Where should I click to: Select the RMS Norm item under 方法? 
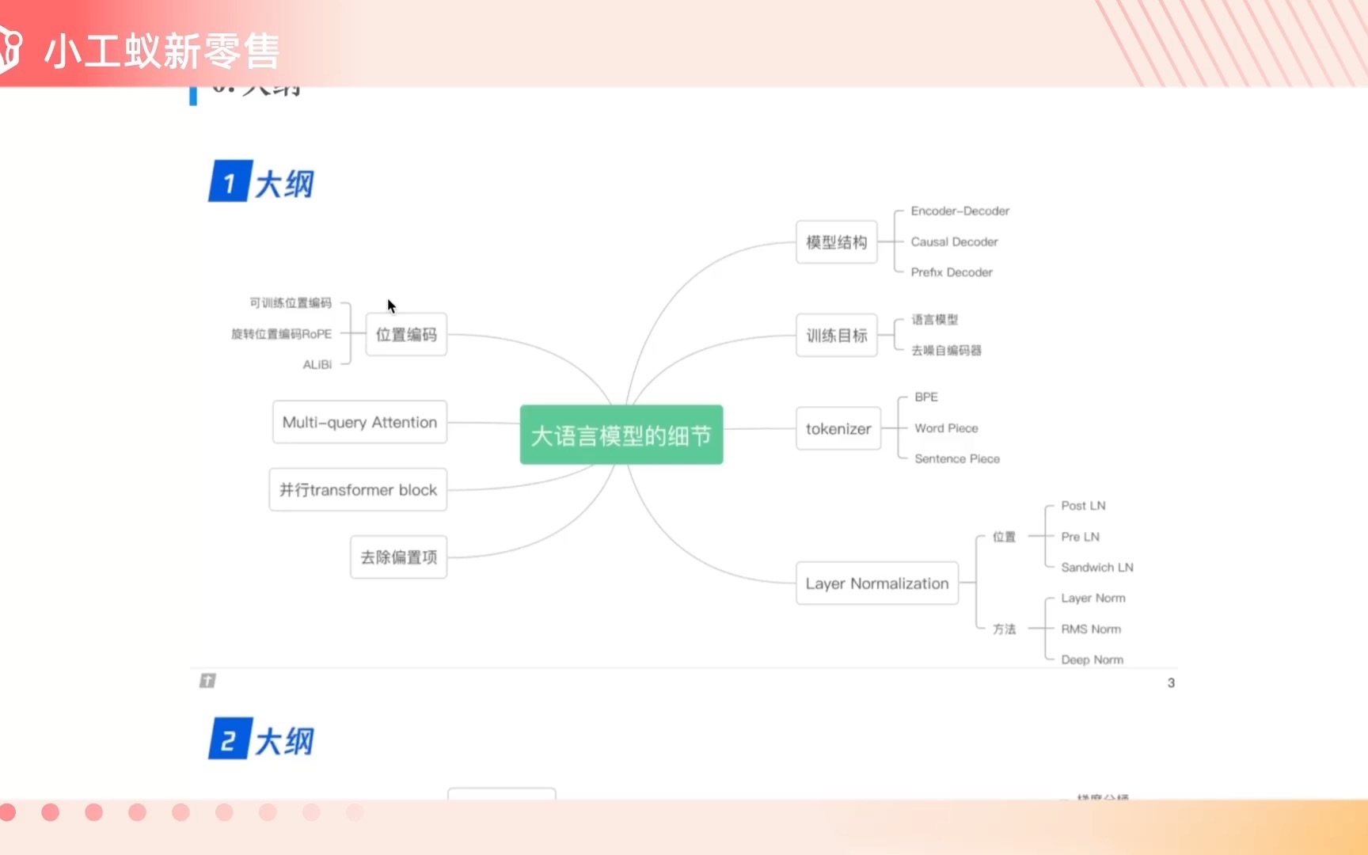[x=1091, y=629]
